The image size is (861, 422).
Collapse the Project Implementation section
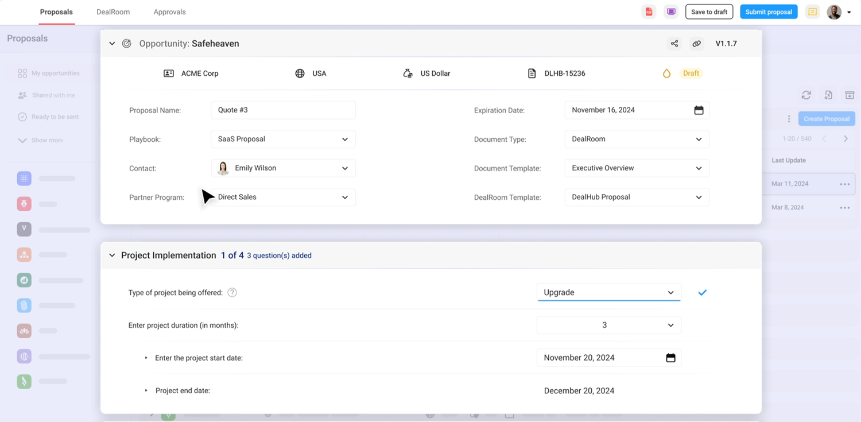(112, 255)
